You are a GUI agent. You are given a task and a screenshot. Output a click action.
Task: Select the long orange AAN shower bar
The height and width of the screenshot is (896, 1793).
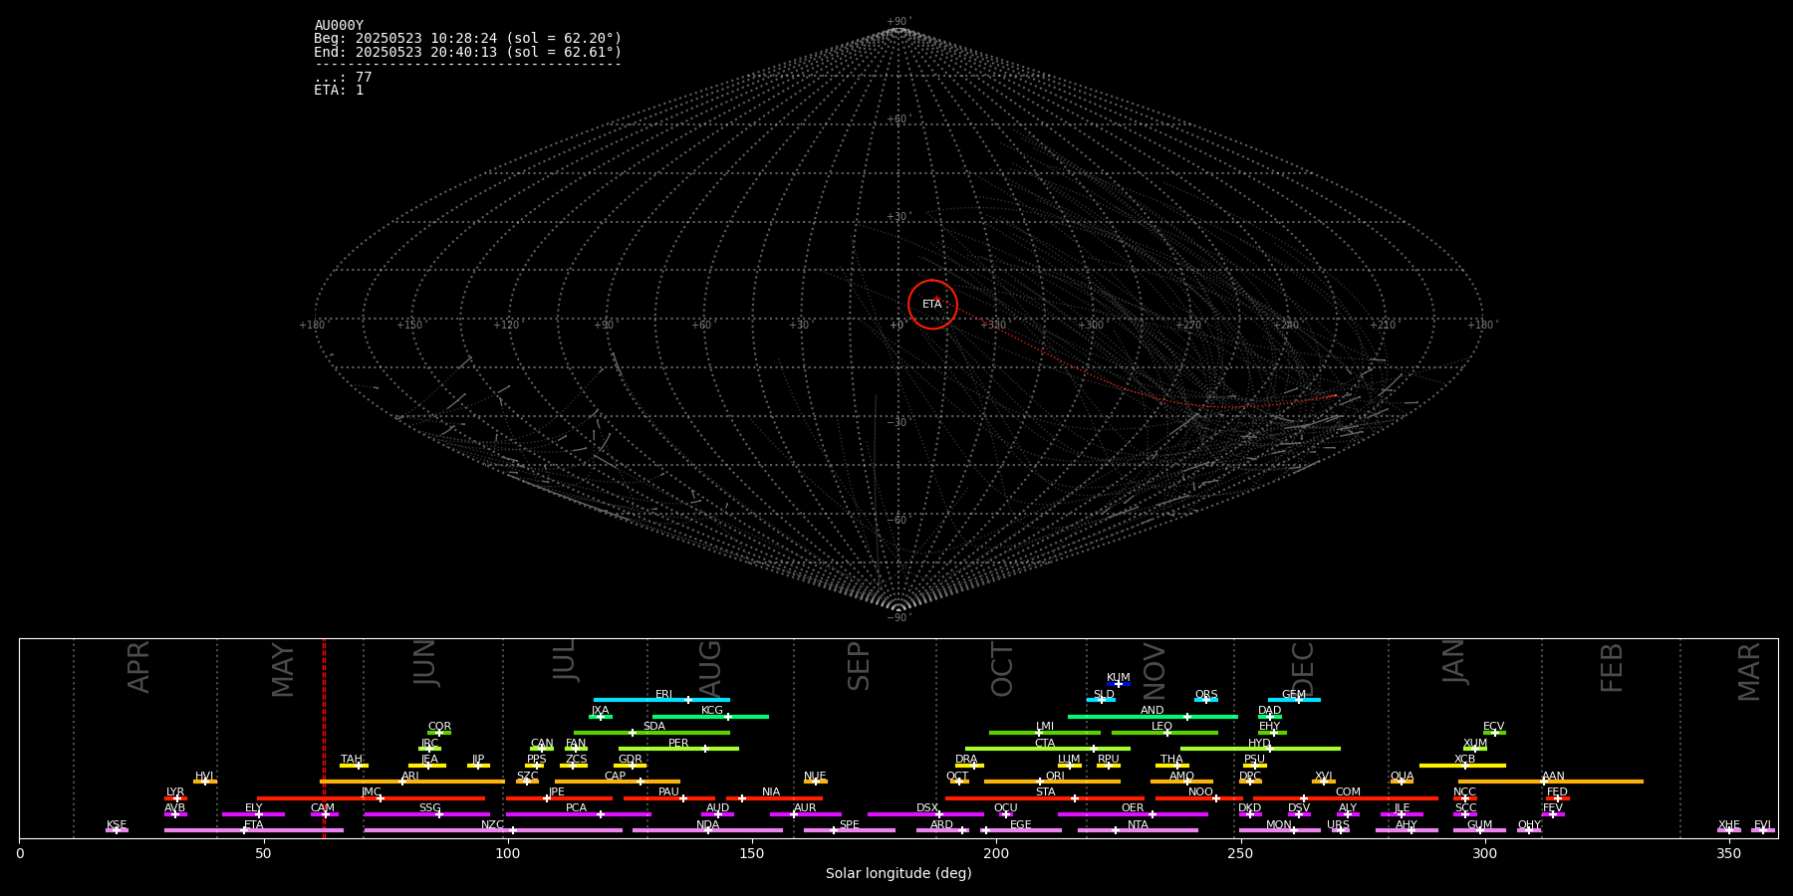pos(1551,782)
